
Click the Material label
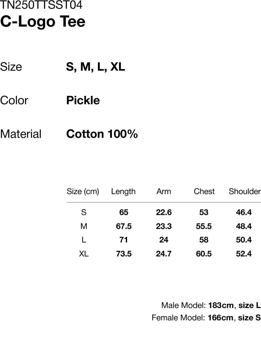tap(21, 134)
